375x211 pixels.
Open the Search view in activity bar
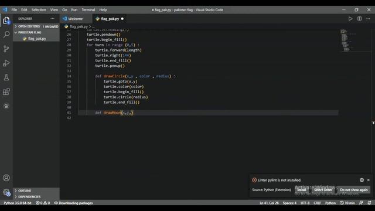[6, 35]
